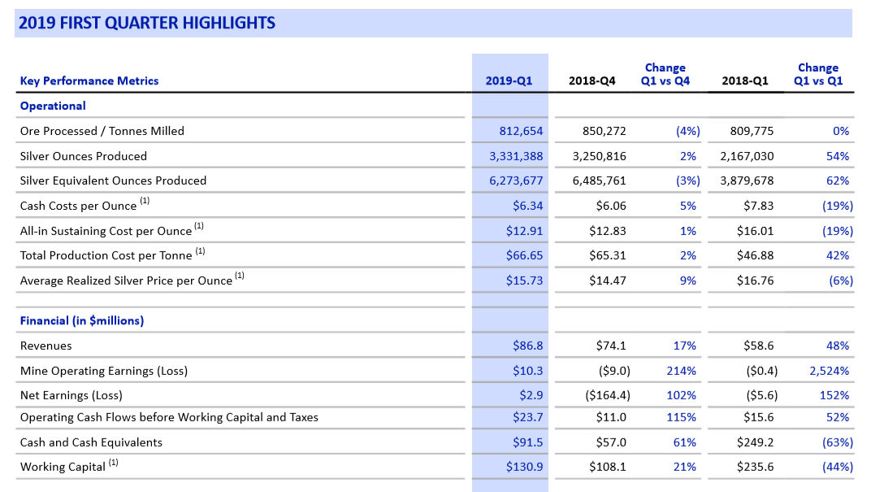Click the Key Performance Metrics heading
This screenshot has height=492, width=871.
tap(89, 81)
